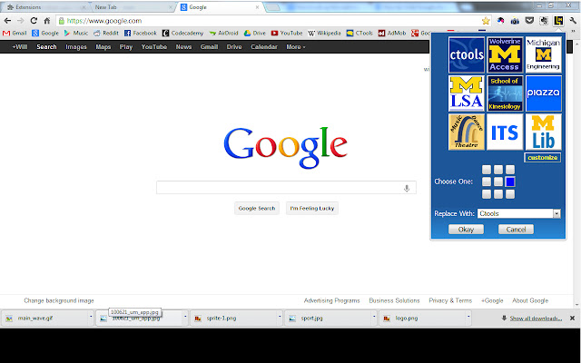The height and width of the screenshot is (363, 581).
Task: Open the Codecademy bookmark
Action: 183,33
